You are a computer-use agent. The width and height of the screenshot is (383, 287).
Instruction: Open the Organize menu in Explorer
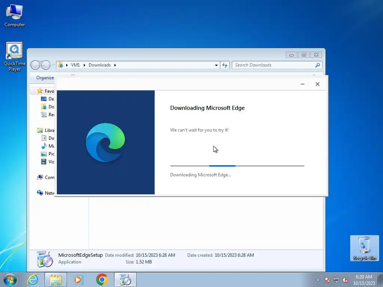(45, 78)
